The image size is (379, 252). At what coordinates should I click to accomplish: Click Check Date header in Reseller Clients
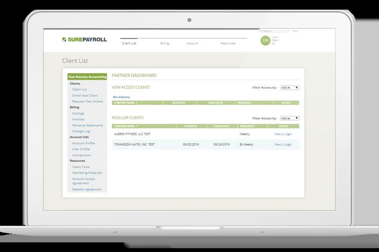click(221, 126)
